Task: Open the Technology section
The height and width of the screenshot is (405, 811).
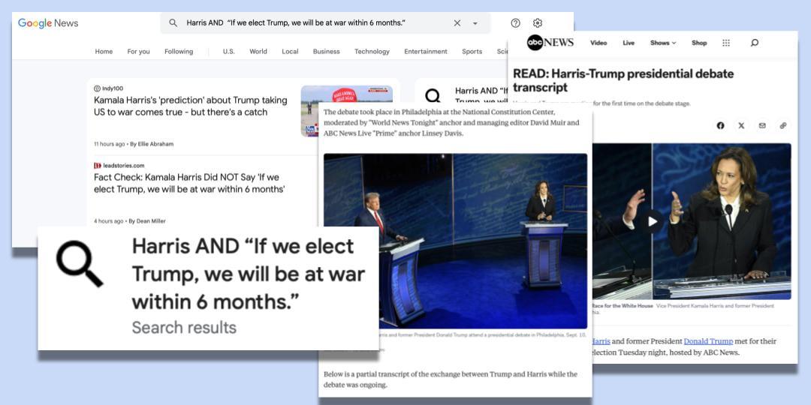Action: click(x=372, y=52)
